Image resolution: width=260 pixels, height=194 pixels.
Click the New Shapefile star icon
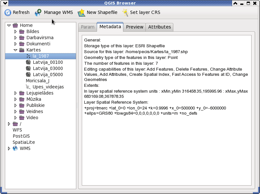[x=81, y=13]
